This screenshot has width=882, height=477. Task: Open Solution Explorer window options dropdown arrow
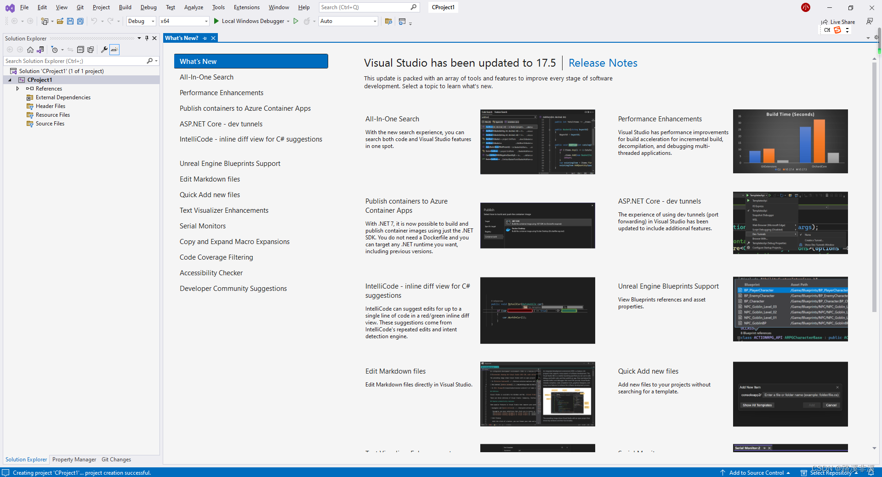coord(139,38)
